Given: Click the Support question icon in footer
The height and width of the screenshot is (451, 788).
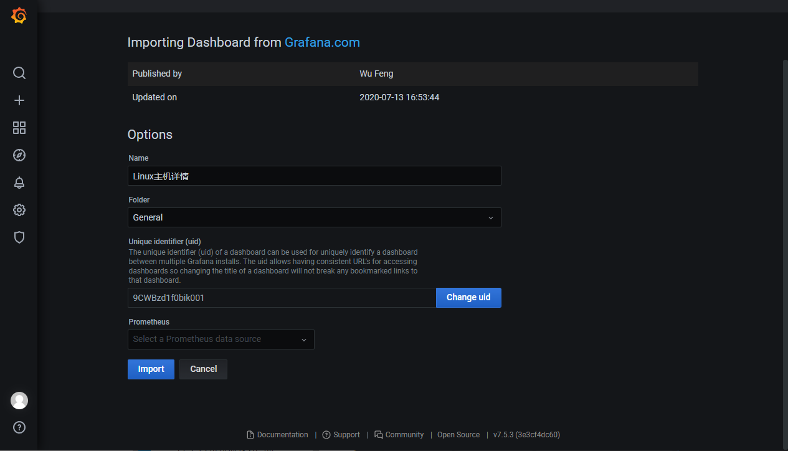Looking at the screenshot, I should [x=326, y=435].
